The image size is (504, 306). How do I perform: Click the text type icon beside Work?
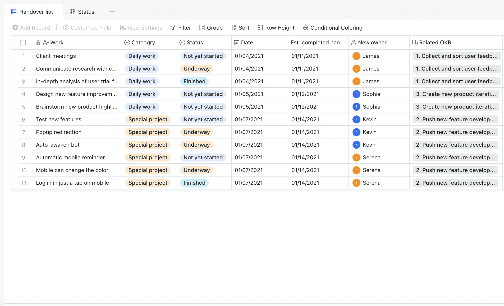(x=46, y=43)
